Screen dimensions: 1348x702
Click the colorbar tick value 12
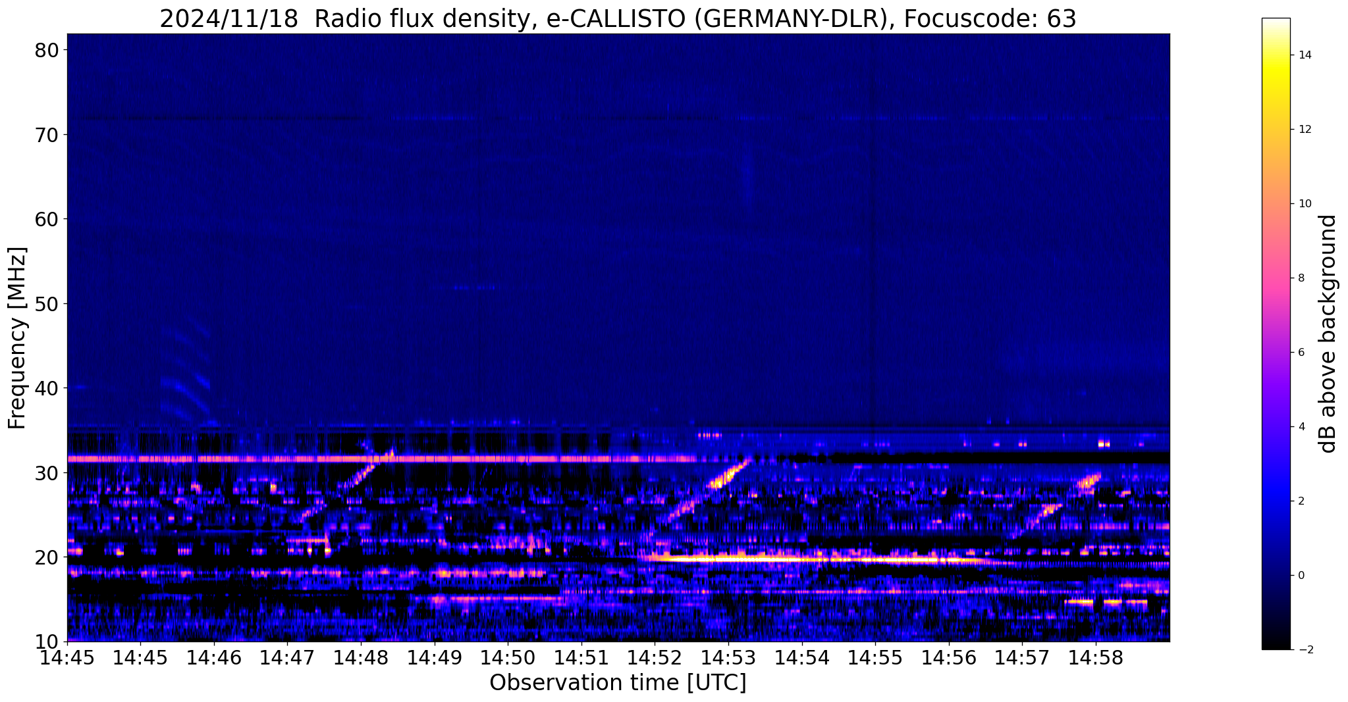pyautogui.click(x=1305, y=129)
